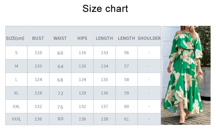
Task: Click the XXL size row label
Action: [16, 107]
